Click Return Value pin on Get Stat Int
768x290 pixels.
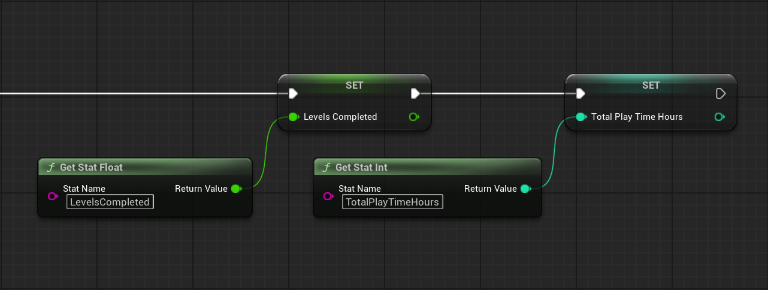(x=525, y=189)
